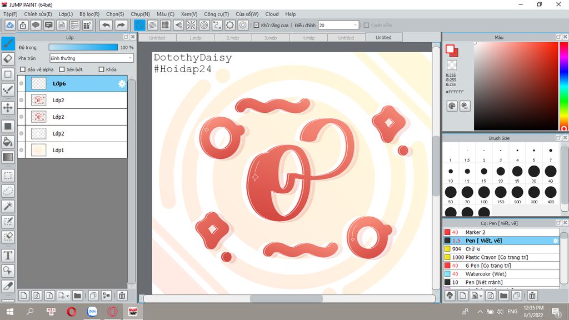Open Lớp6 layer settings gear
This screenshot has width=569, height=320.
(x=122, y=84)
